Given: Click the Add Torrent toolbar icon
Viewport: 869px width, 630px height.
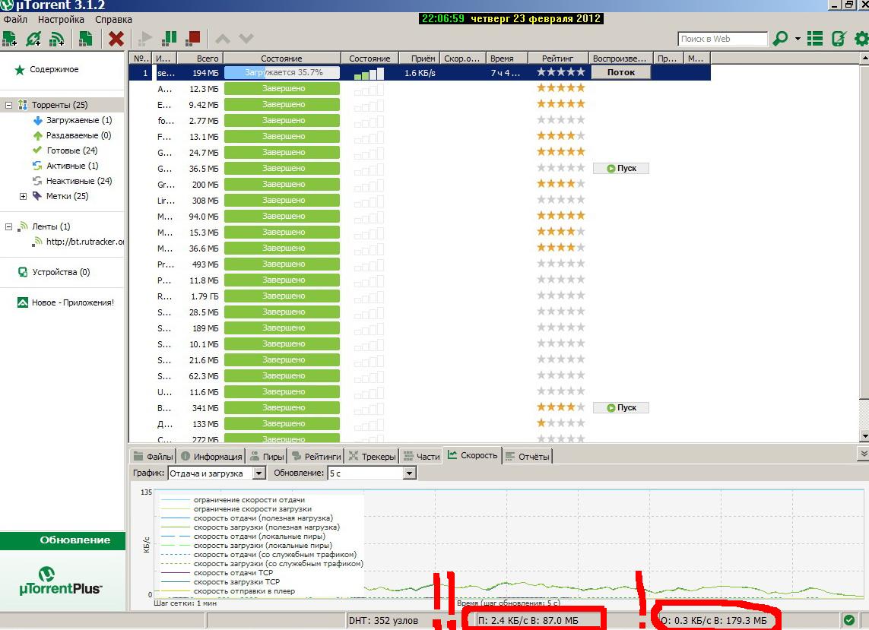Looking at the screenshot, I should [9, 39].
